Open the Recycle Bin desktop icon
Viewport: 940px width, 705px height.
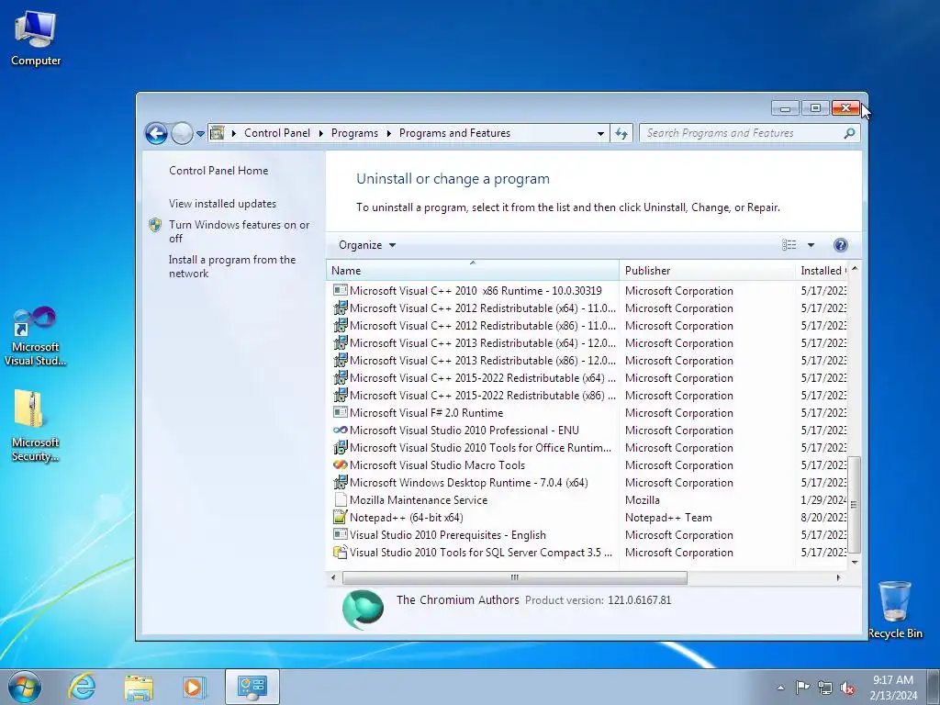[x=895, y=610]
